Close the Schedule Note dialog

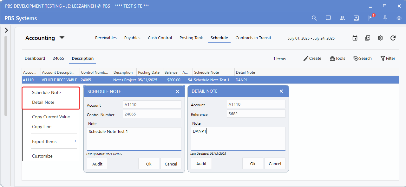point(177,91)
